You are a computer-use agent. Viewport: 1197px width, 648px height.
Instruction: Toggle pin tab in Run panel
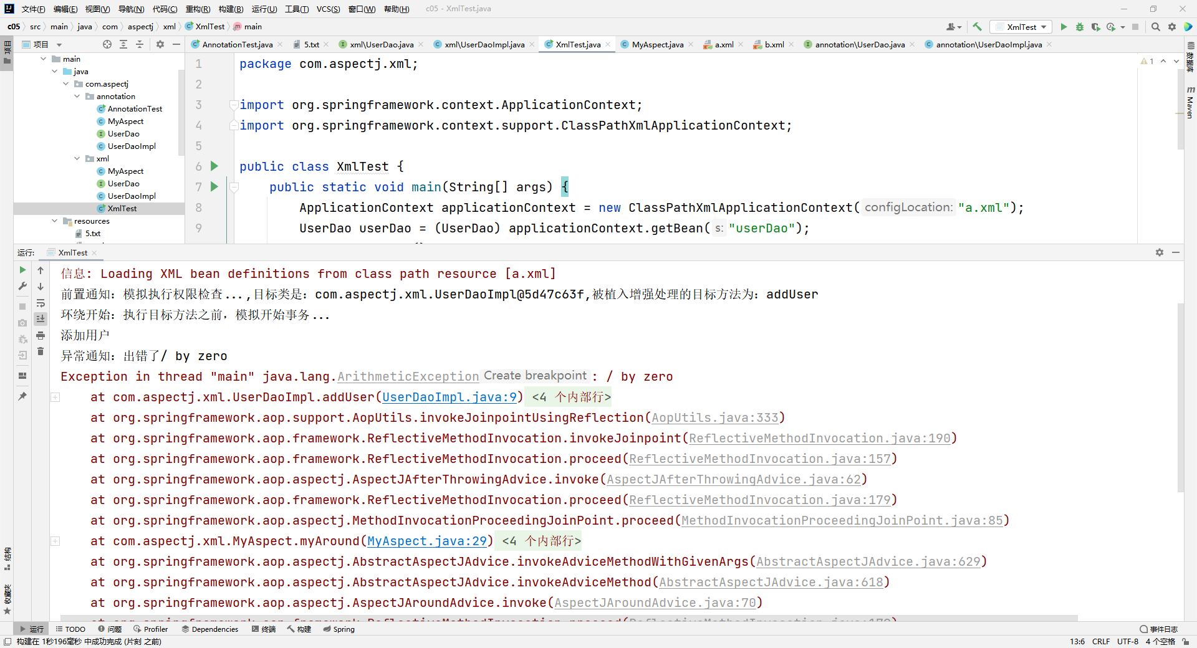(22, 396)
